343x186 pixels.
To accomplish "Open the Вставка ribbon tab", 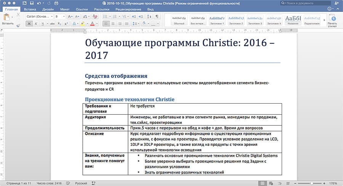I will (x=30, y=9).
